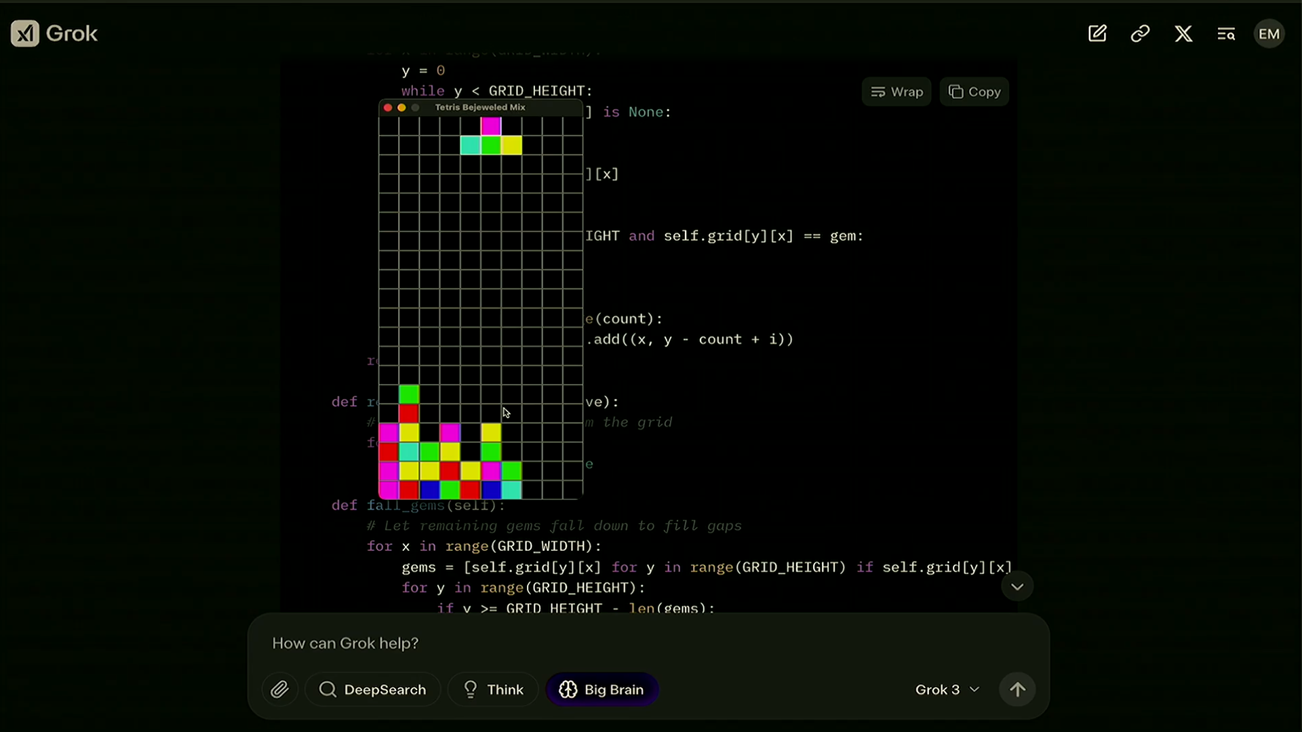Click 'for y in range(GRID_HEIGHT):' line
This screenshot has height=732, width=1302.
(523, 587)
